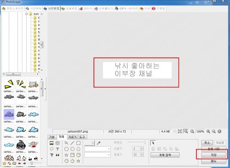The height and width of the screenshot is (168, 230).
Task: Select the star outline tool
Action: click(66, 155)
